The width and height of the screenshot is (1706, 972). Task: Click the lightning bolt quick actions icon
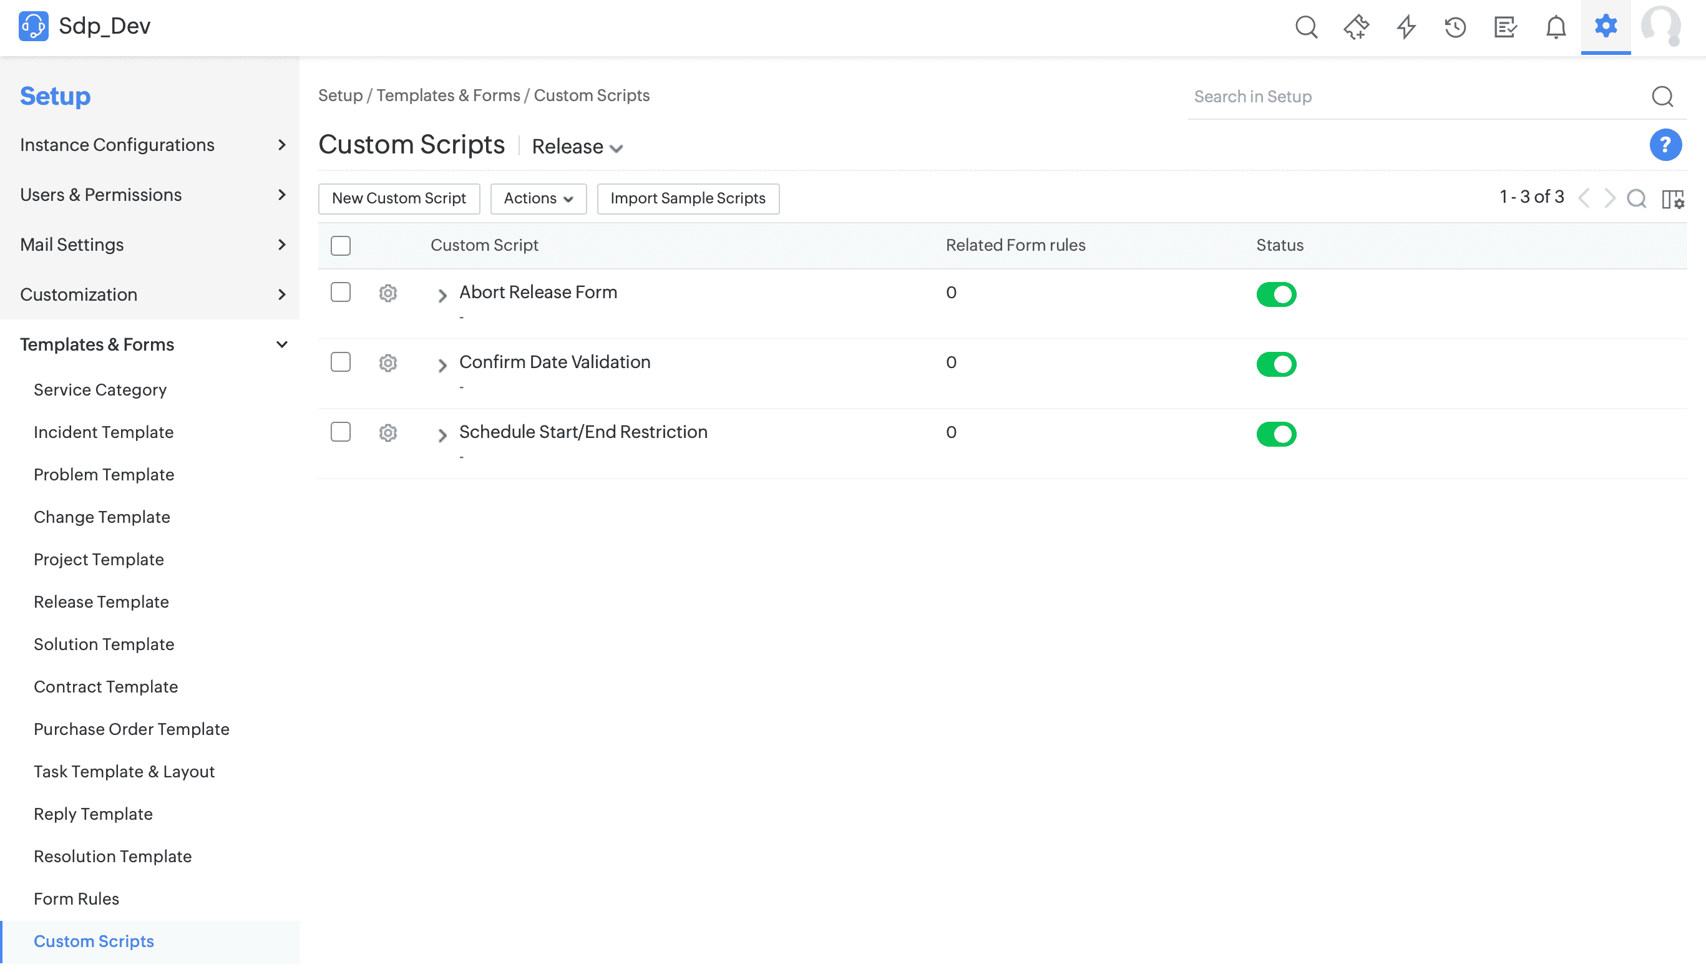1406,27
